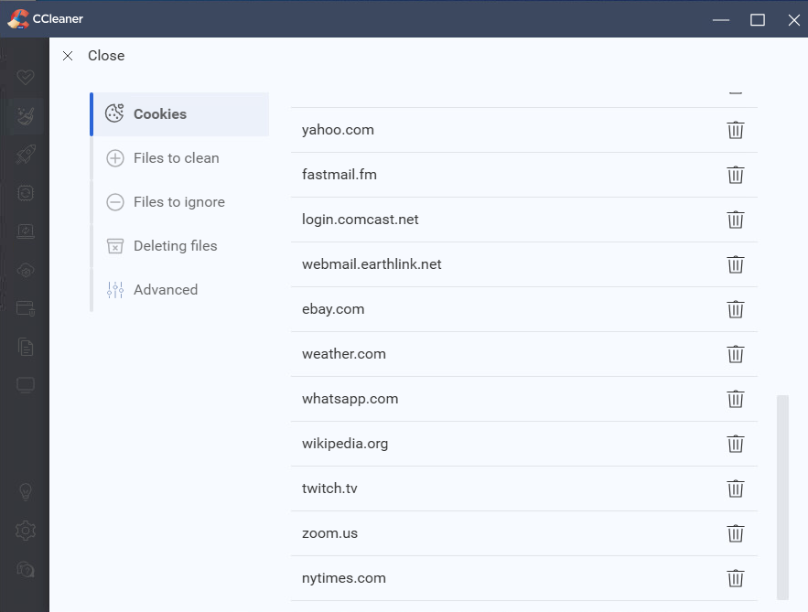Click the cookie list vertical scrollbar
This screenshot has width=808, height=612.
click(x=781, y=494)
